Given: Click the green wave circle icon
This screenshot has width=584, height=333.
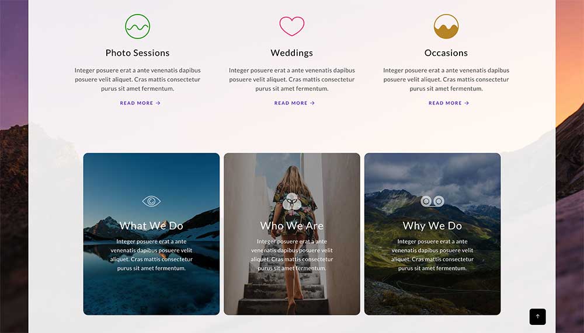Looking at the screenshot, I should pos(137,26).
